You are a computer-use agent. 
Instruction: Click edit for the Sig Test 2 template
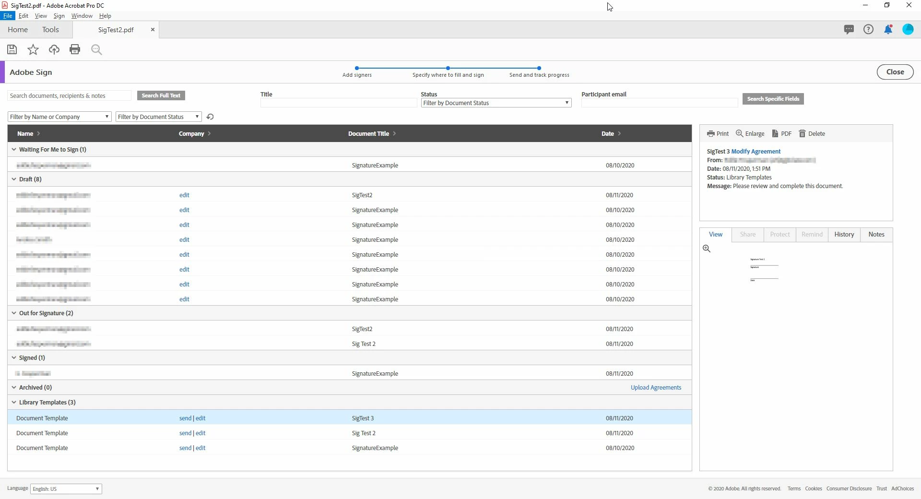201,433
